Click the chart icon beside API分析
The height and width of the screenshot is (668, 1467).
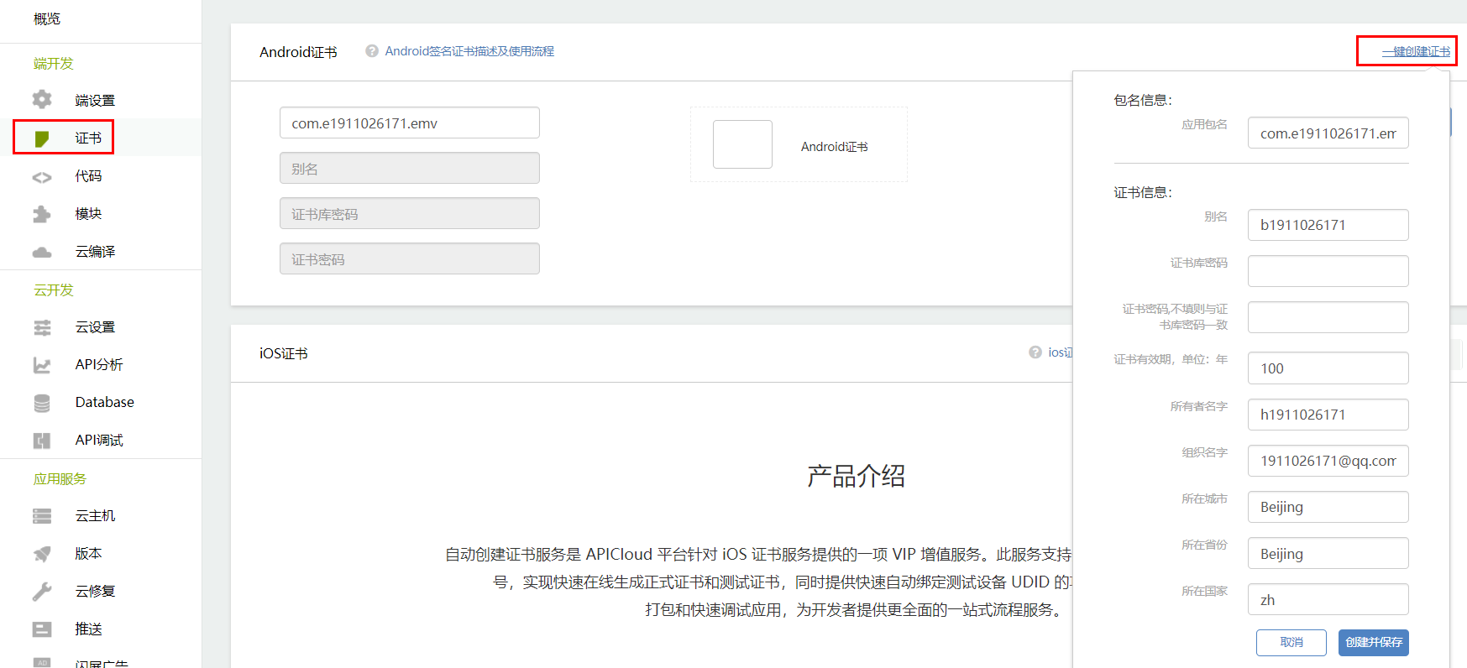pyautogui.click(x=42, y=365)
